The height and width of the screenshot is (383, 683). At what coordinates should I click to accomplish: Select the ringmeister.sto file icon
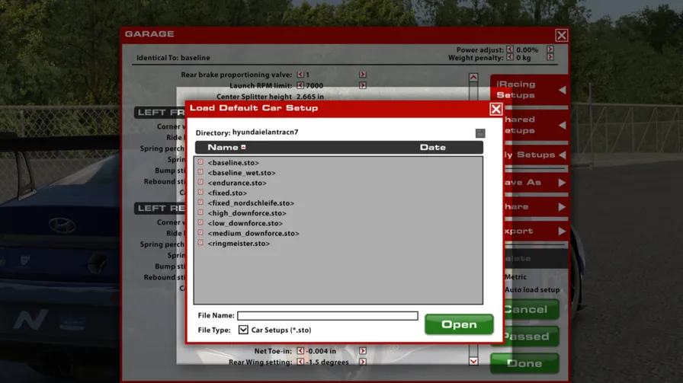coord(200,242)
